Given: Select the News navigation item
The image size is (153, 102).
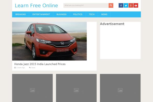Looking at the screenshot, I should tap(104, 14).
